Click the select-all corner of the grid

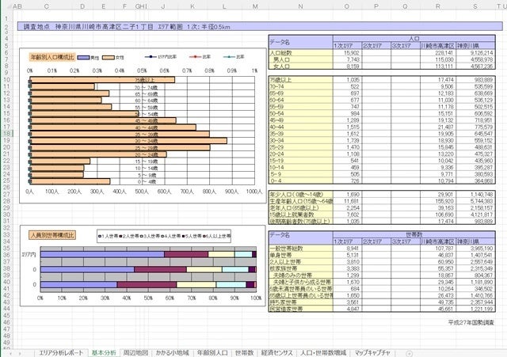4,6
